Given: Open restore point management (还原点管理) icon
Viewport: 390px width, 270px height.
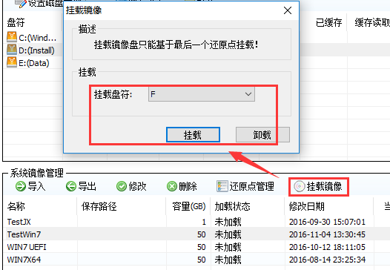Looking at the screenshot, I should coord(222,186).
